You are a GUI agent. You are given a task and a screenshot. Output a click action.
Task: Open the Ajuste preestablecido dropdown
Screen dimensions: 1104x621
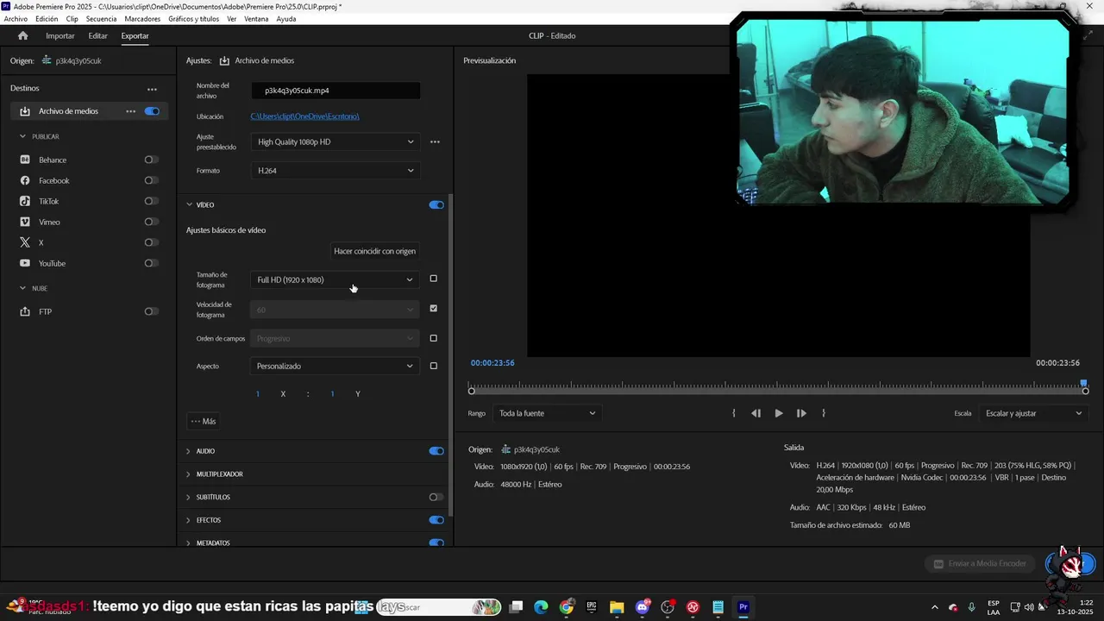[336, 141]
